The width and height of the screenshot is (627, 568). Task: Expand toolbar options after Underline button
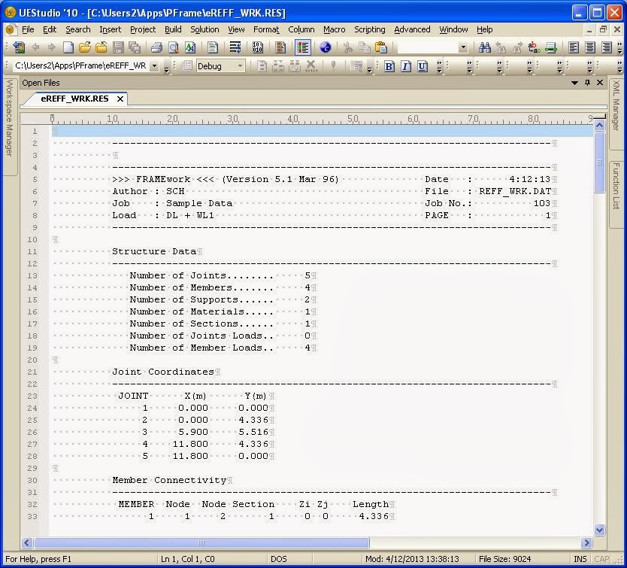pyautogui.click(x=439, y=66)
